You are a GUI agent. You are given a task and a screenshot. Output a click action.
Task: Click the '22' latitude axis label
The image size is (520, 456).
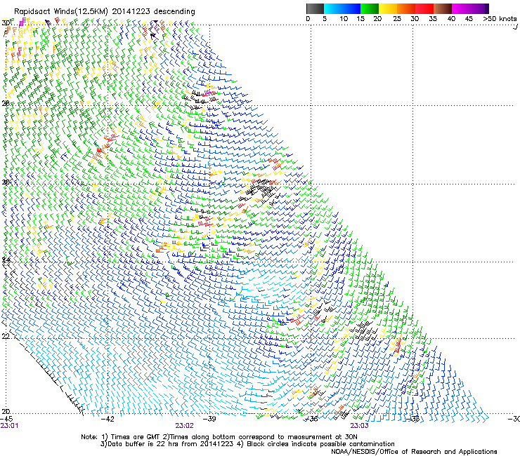[x=6, y=336]
